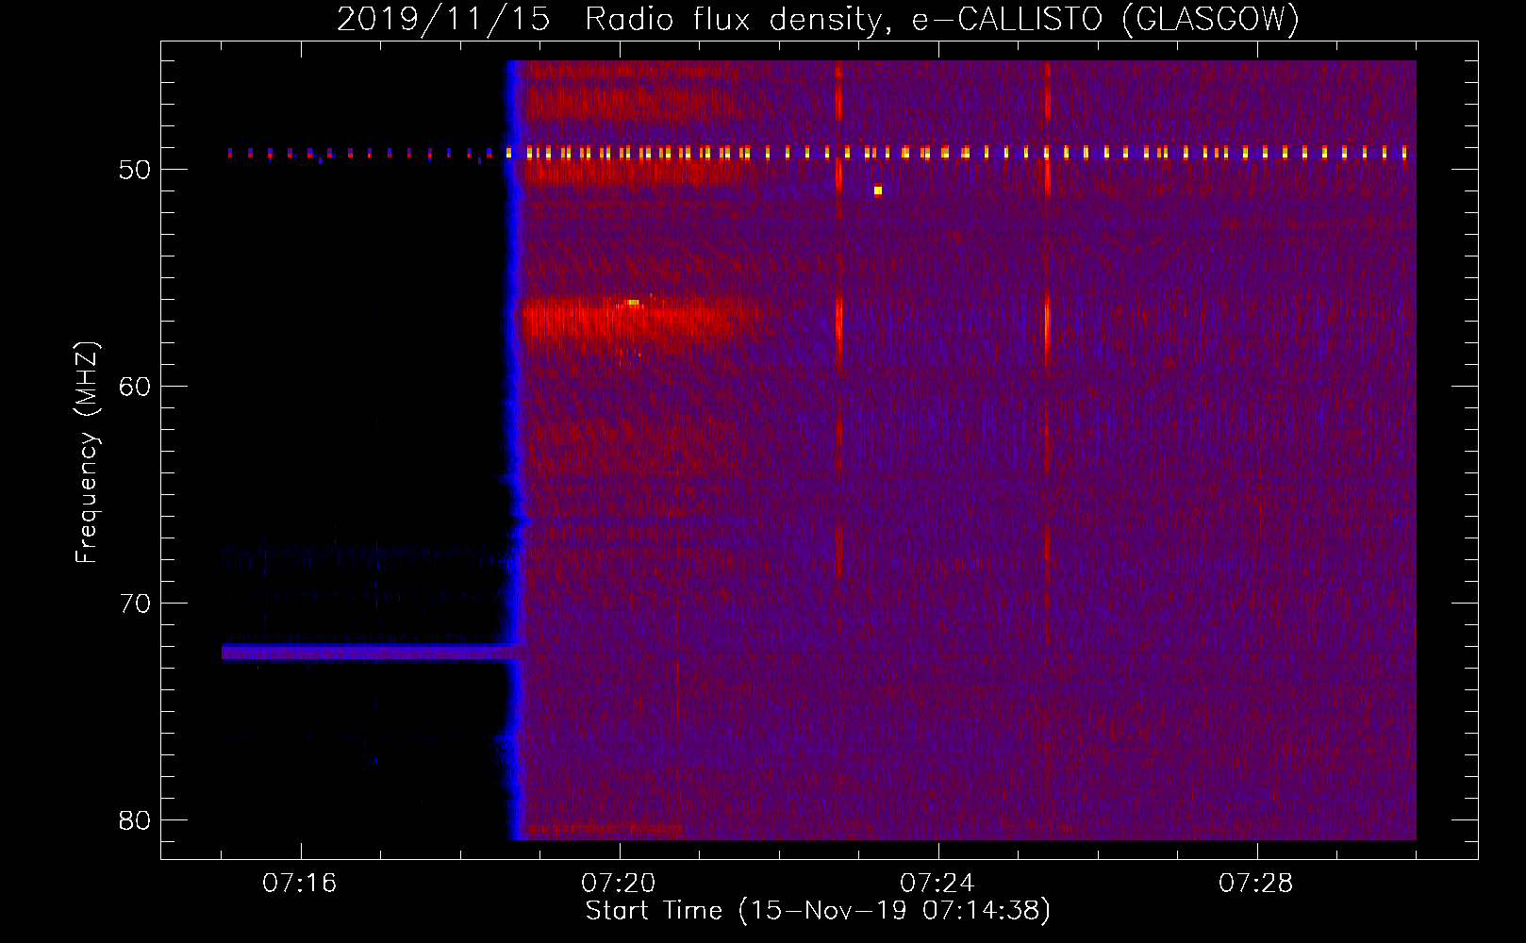This screenshot has height=943, width=1526.
Task: Click the 60 frequency tick label
Action: [135, 387]
